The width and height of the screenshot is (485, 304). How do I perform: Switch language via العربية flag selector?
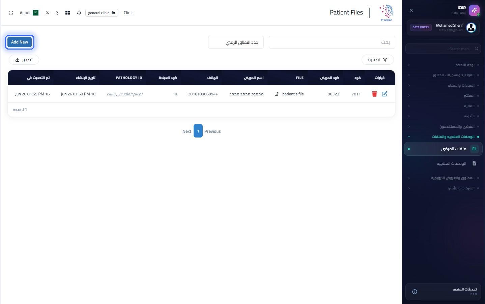tap(29, 13)
